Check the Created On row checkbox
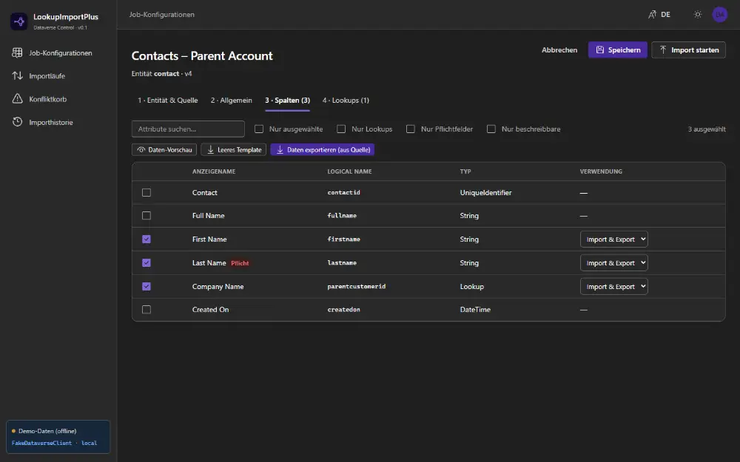This screenshot has width=740, height=462. (147, 309)
